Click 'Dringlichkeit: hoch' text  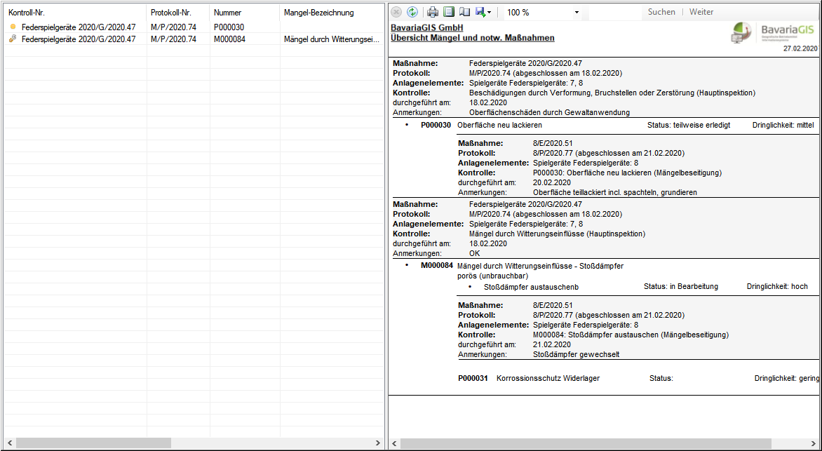[777, 286]
